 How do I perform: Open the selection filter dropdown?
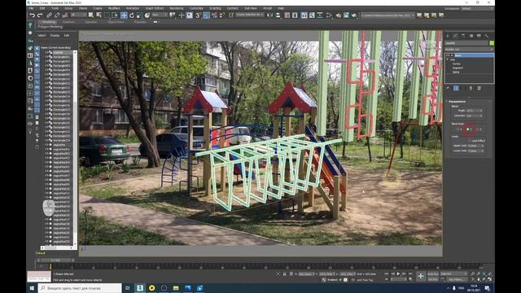point(79,15)
